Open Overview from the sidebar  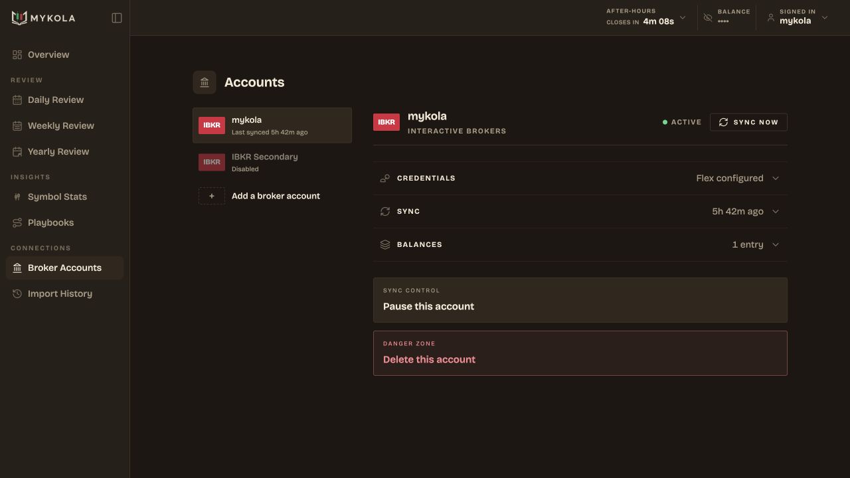(x=64, y=54)
